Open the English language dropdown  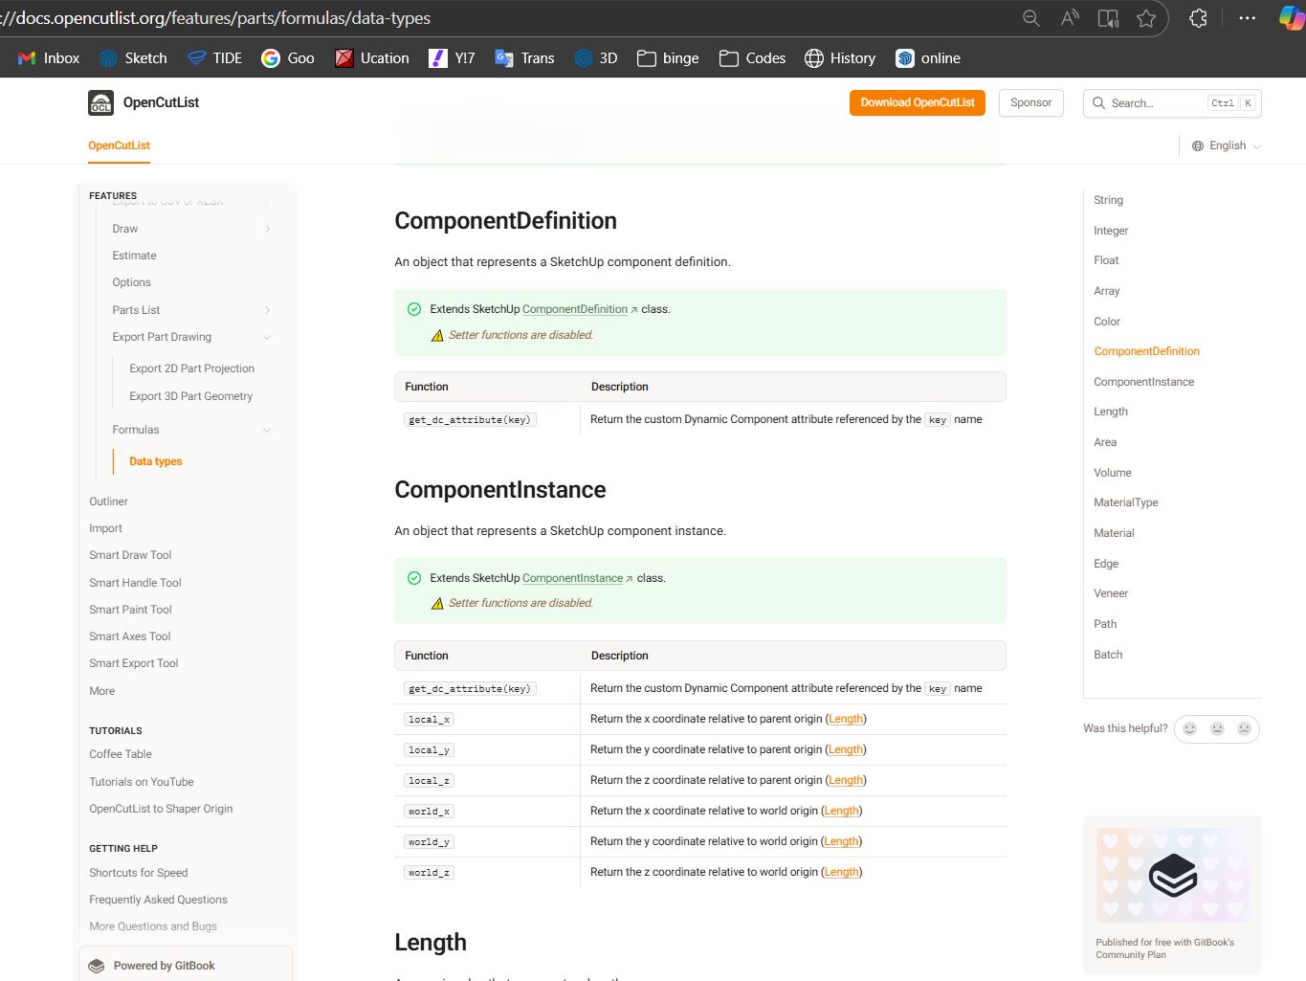pos(1227,145)
